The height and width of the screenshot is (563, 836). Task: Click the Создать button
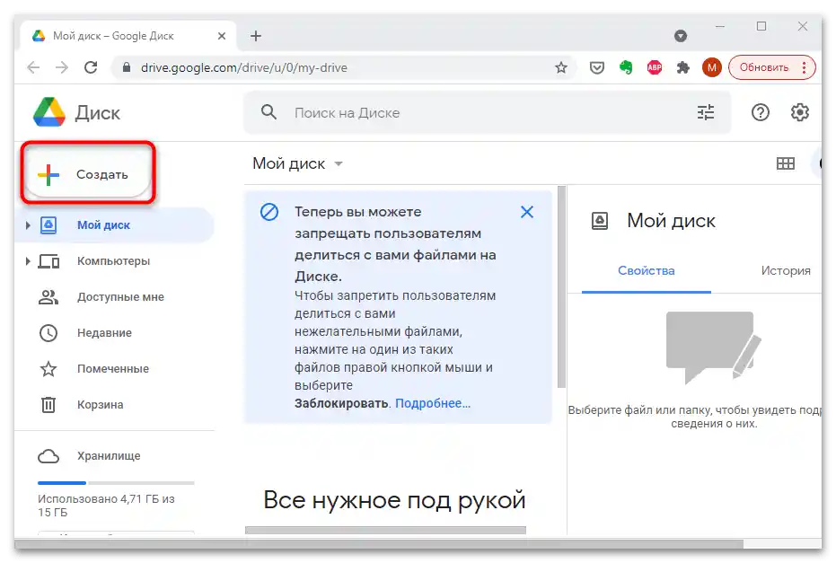click(x=88, y=174)
